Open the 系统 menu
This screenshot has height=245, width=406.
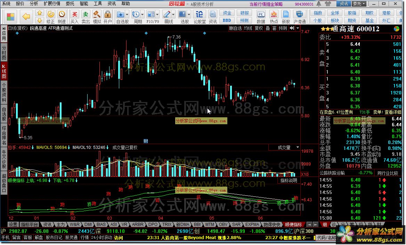point(6,3)
